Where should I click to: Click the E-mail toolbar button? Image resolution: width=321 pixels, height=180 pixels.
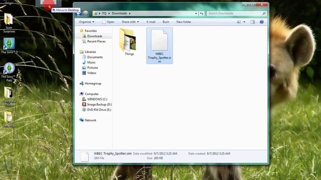[x=151, y=22]
